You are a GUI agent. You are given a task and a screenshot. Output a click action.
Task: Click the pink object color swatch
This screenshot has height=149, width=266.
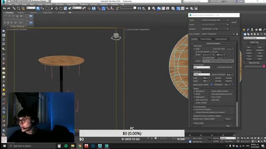(x=264, y=66)
